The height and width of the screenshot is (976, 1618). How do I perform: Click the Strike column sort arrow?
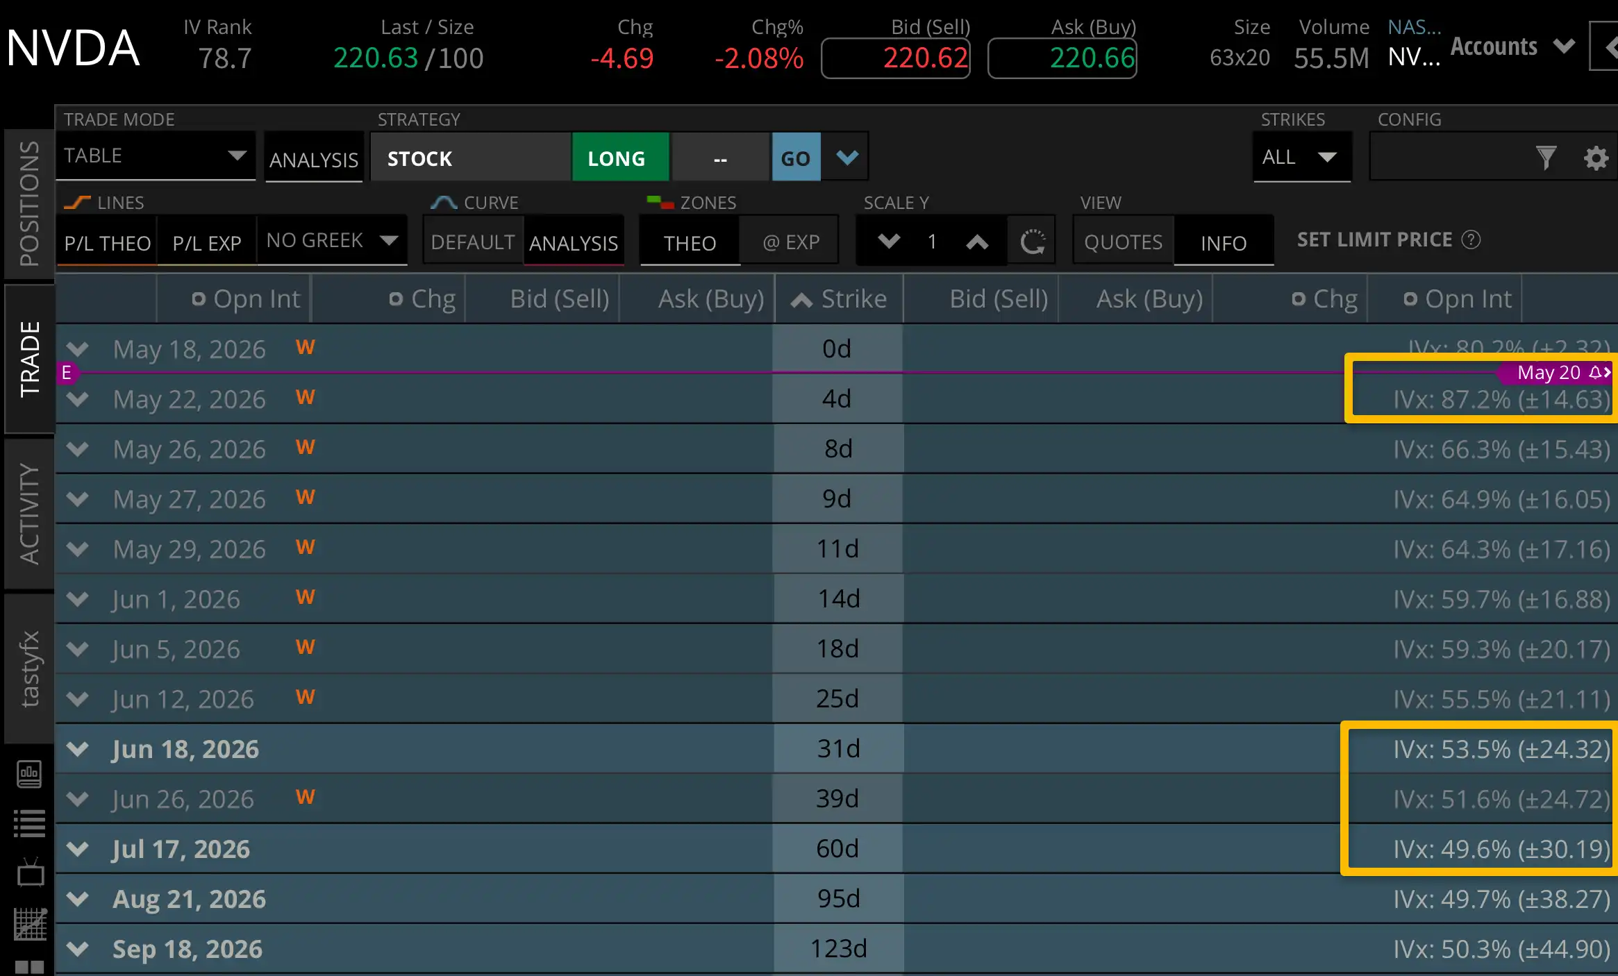click(x=801, y=299)
